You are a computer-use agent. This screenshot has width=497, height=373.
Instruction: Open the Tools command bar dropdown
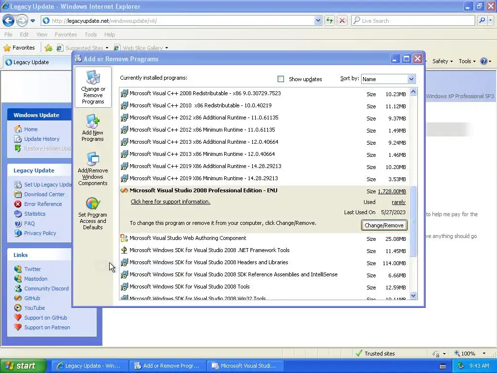467,61
